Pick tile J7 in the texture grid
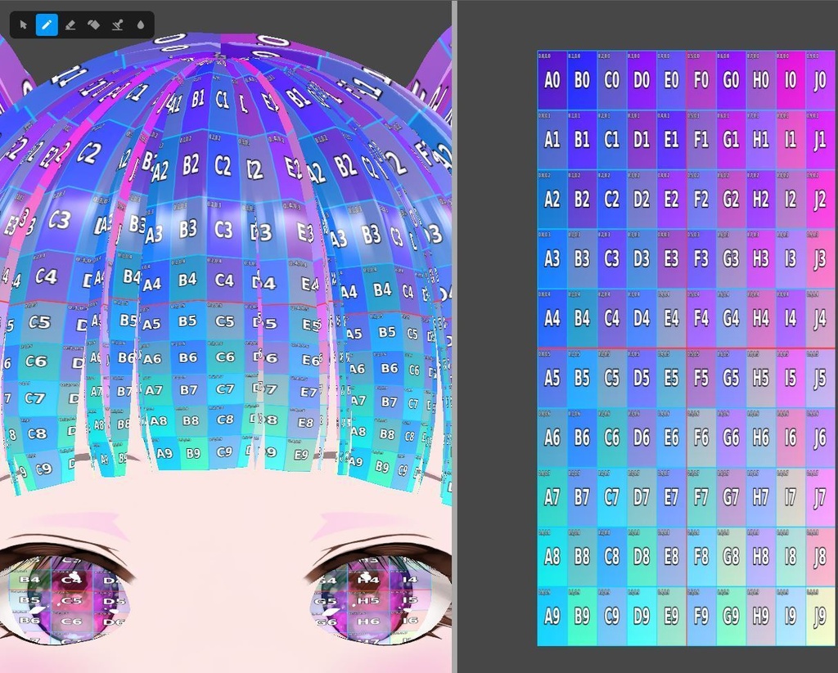This screenshot has height=673, width=838. (820, 497)
